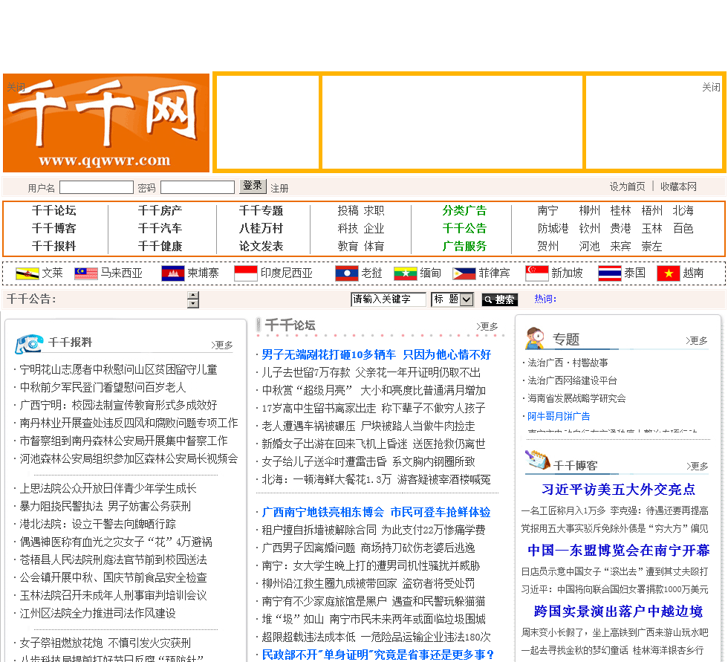728x662 pixels.
Task: Open 阿牛哥月饼广告 link
Action: [559, 416]
